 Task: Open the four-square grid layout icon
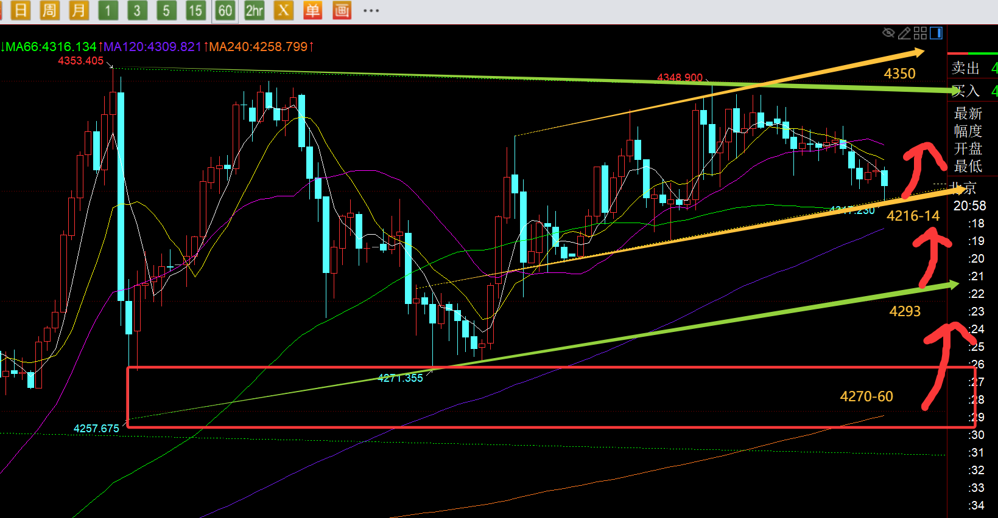pos(920,33)
